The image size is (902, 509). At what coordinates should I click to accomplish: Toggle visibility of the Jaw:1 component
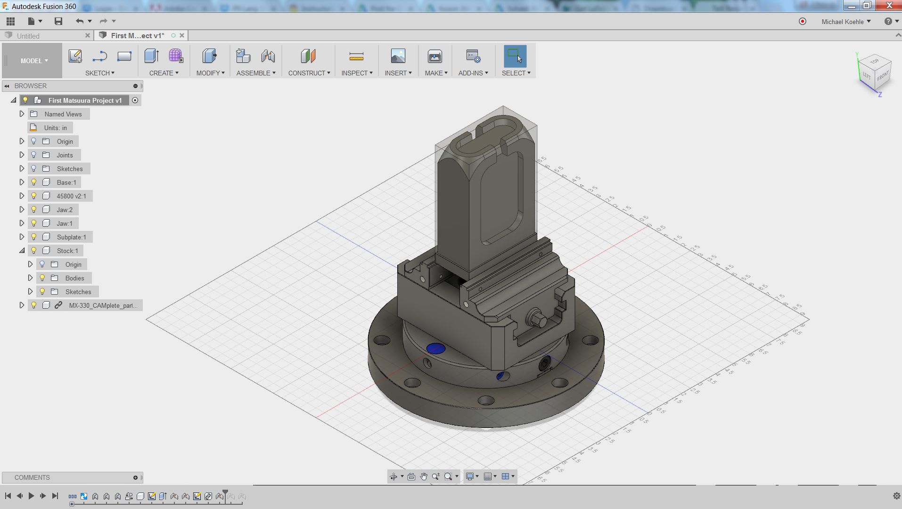(x=33, y=223)
